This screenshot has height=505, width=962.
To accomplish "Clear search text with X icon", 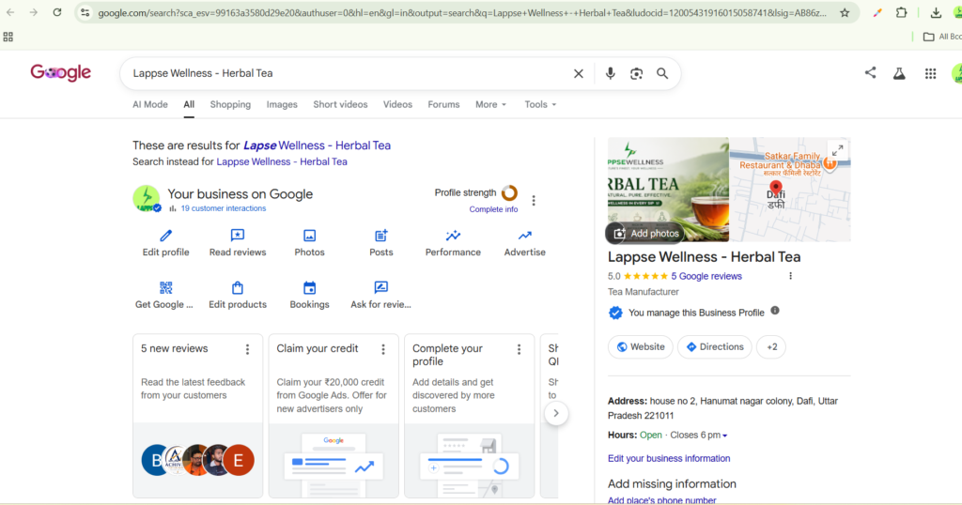I will click(x=578, y=73).
